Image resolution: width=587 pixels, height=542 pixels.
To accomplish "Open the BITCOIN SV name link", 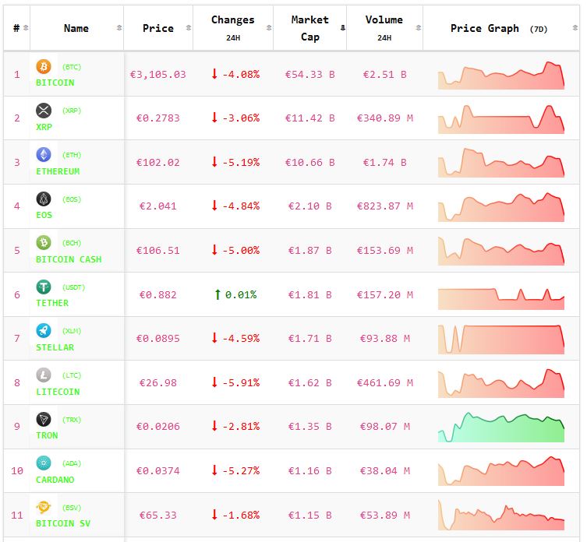I will coord(63,523).
